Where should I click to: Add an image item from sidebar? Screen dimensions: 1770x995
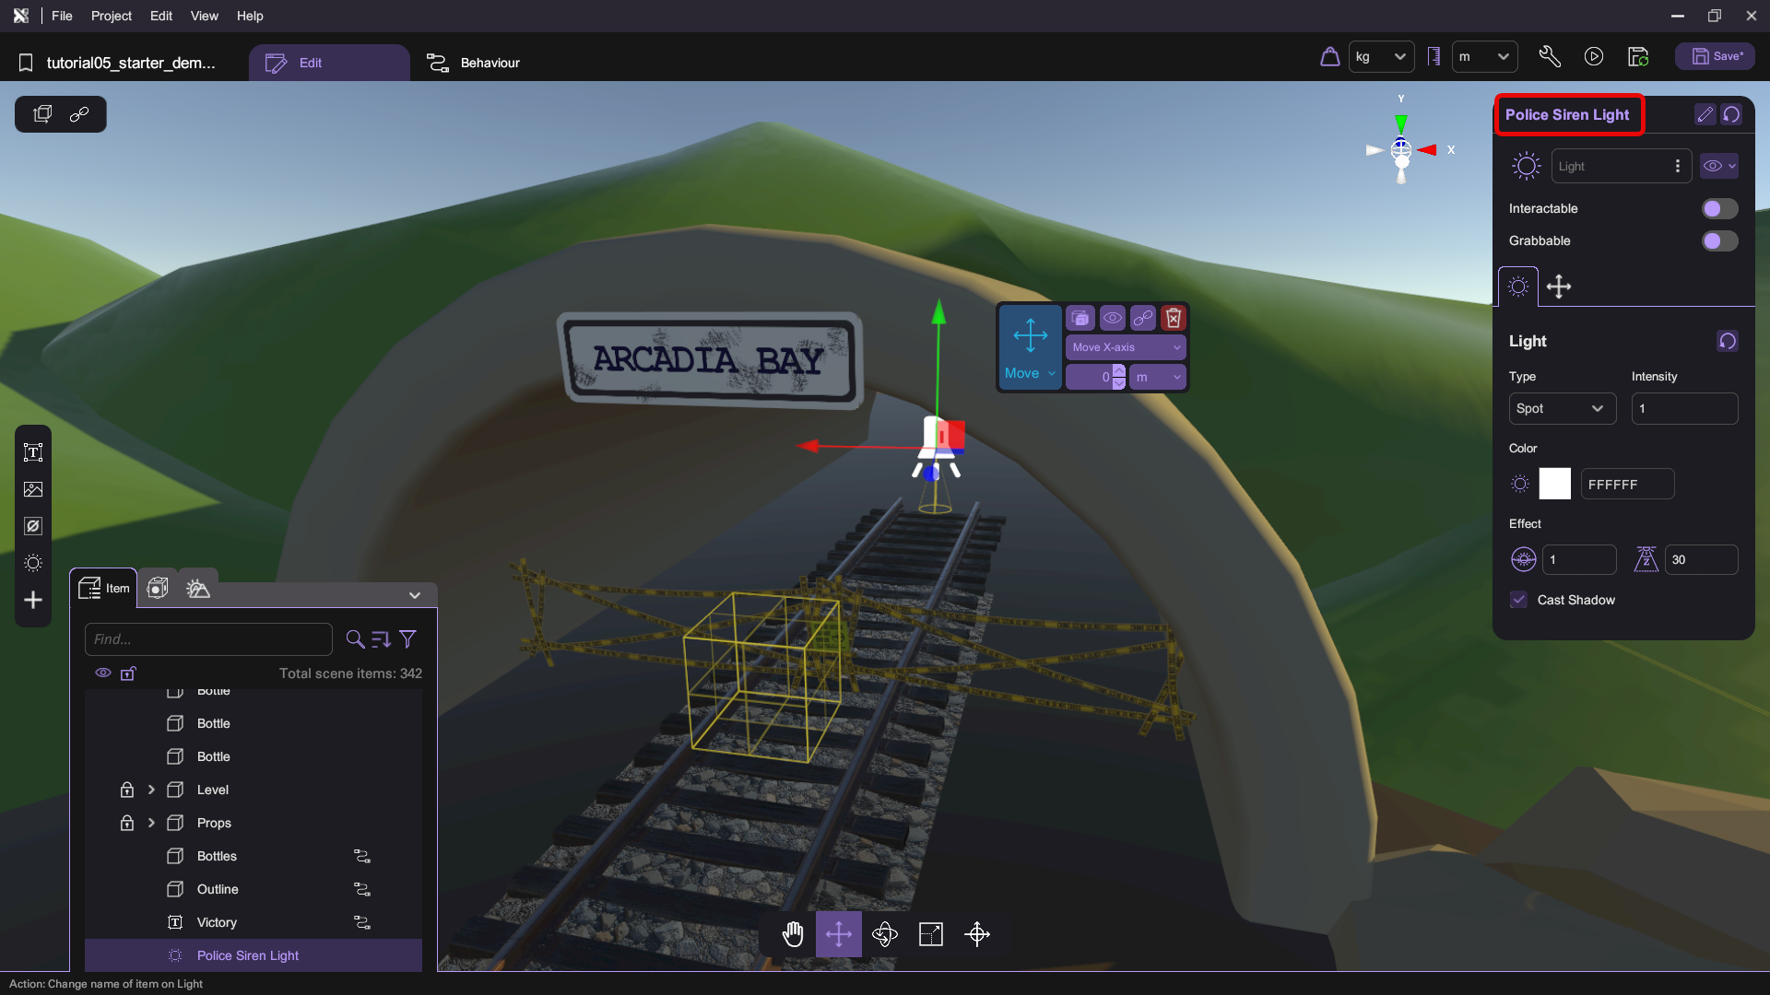pyautogui.click(x=33, y=489)
